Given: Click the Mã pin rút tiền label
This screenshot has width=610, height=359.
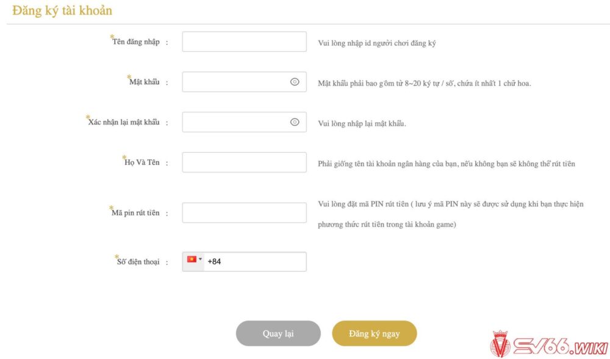Looking at the screenshot, I should (x=135, y=212).
